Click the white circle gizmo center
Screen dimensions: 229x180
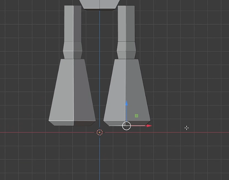pos(127,126)
